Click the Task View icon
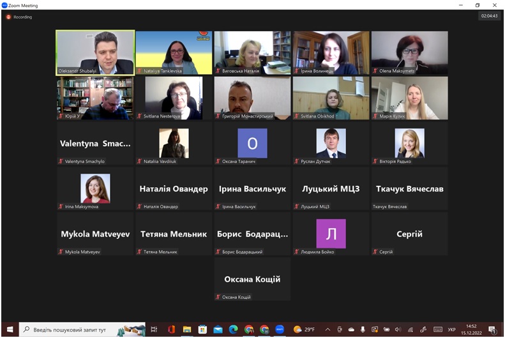 [154, 330]
